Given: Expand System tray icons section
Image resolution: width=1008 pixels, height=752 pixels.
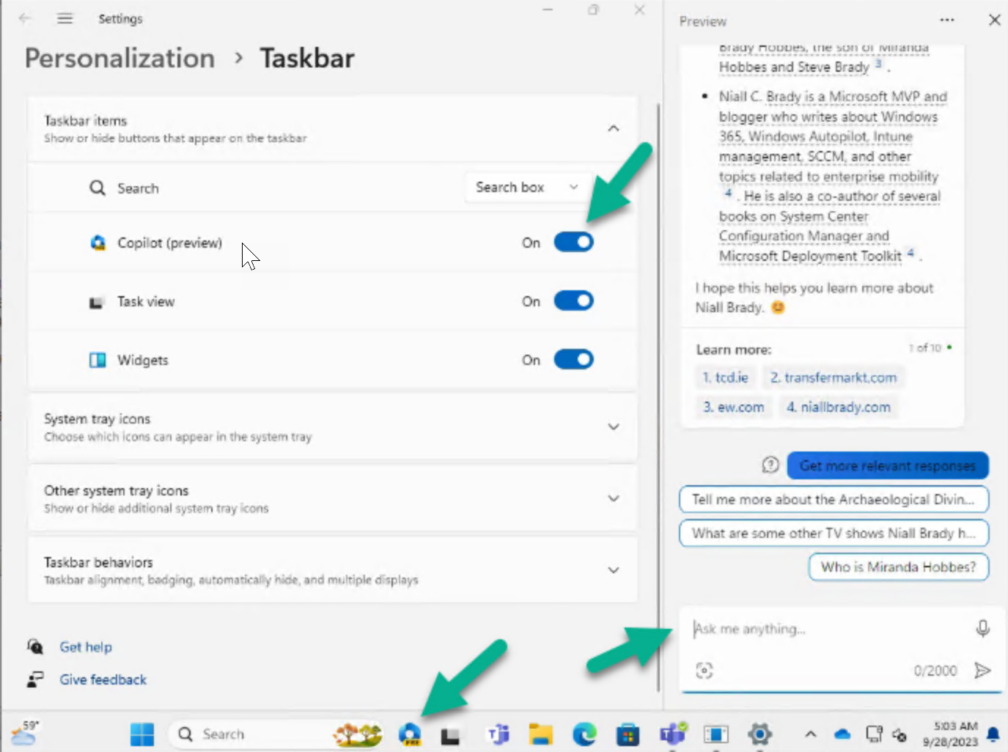Looking at the screenshot, I should (x=332, y=427).
